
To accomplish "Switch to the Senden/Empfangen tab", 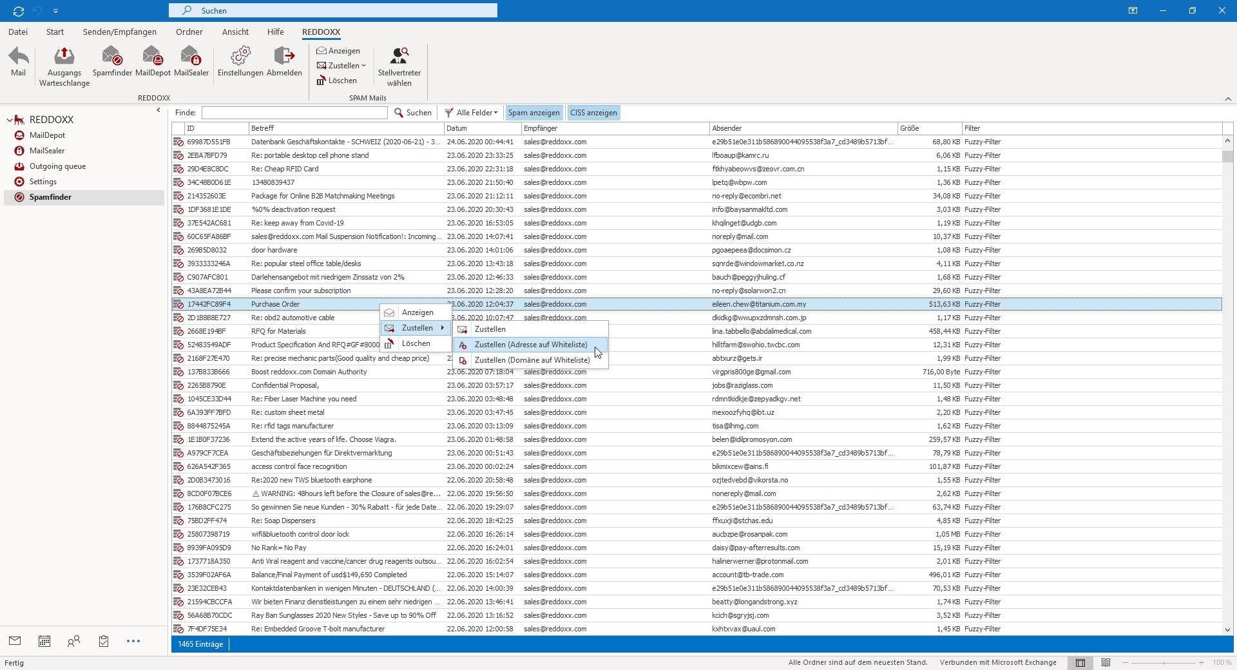I will coord(119,32).
